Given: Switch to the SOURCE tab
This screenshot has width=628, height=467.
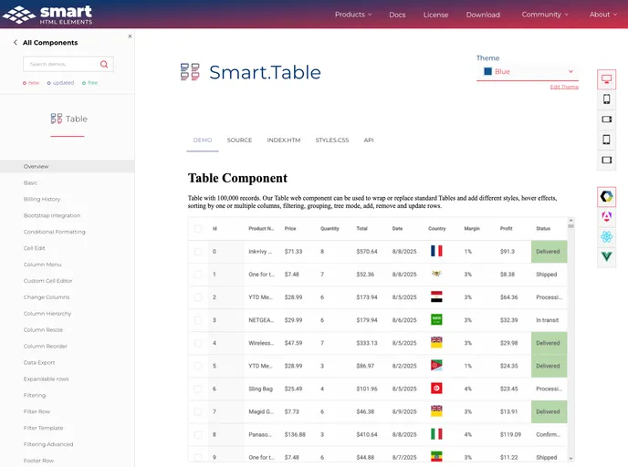Looking at the screenshot, I should click(x=239, y=140).
